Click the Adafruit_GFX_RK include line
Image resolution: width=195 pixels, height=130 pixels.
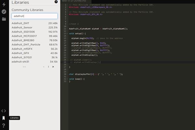point(86,14)
